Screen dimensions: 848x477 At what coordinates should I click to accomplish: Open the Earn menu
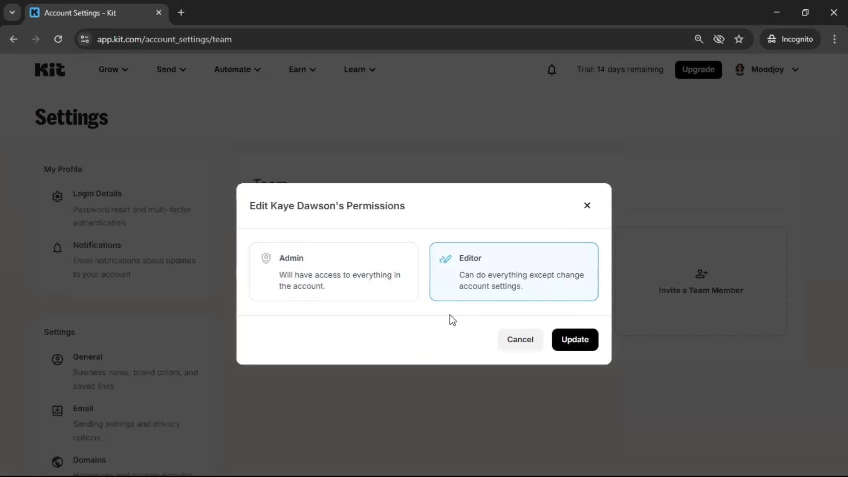click(302, 69)
